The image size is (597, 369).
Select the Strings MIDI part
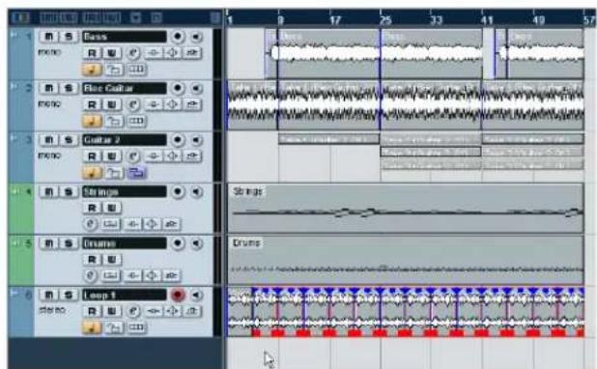(x=406, y=208)
